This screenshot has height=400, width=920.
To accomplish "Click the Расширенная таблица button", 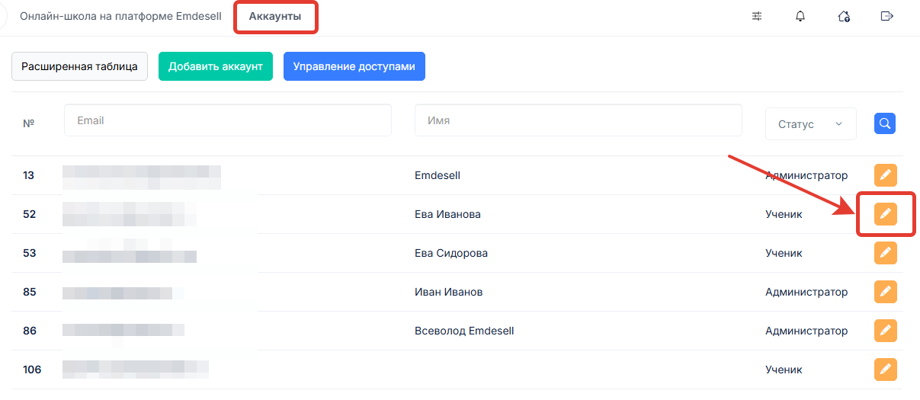I will (79, 66).
